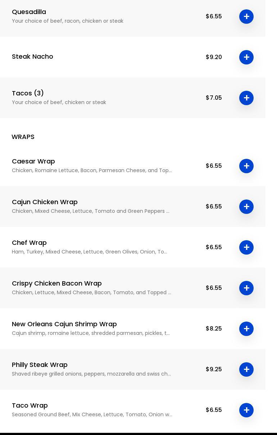Open the Philly Steak Wrap title

point(40,365)
